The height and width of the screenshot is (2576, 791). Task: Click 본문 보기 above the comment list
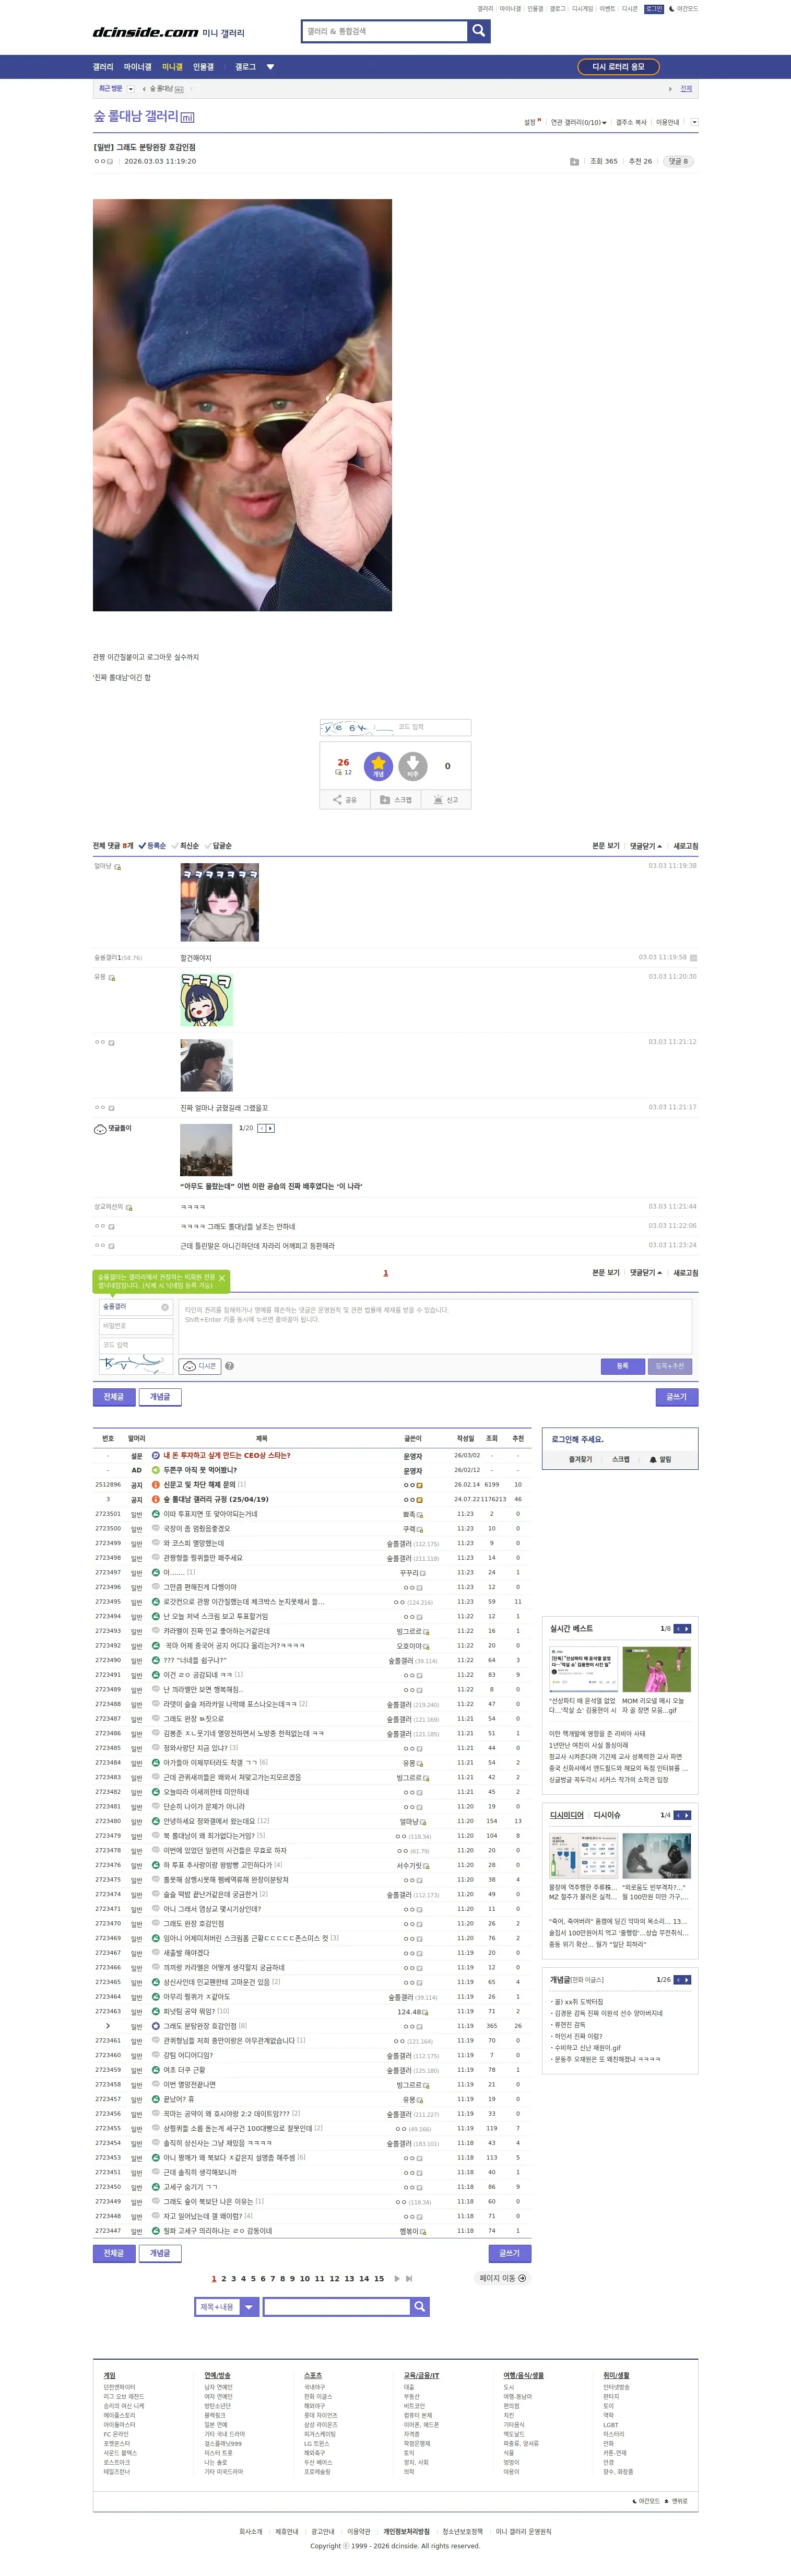(605, 846)
